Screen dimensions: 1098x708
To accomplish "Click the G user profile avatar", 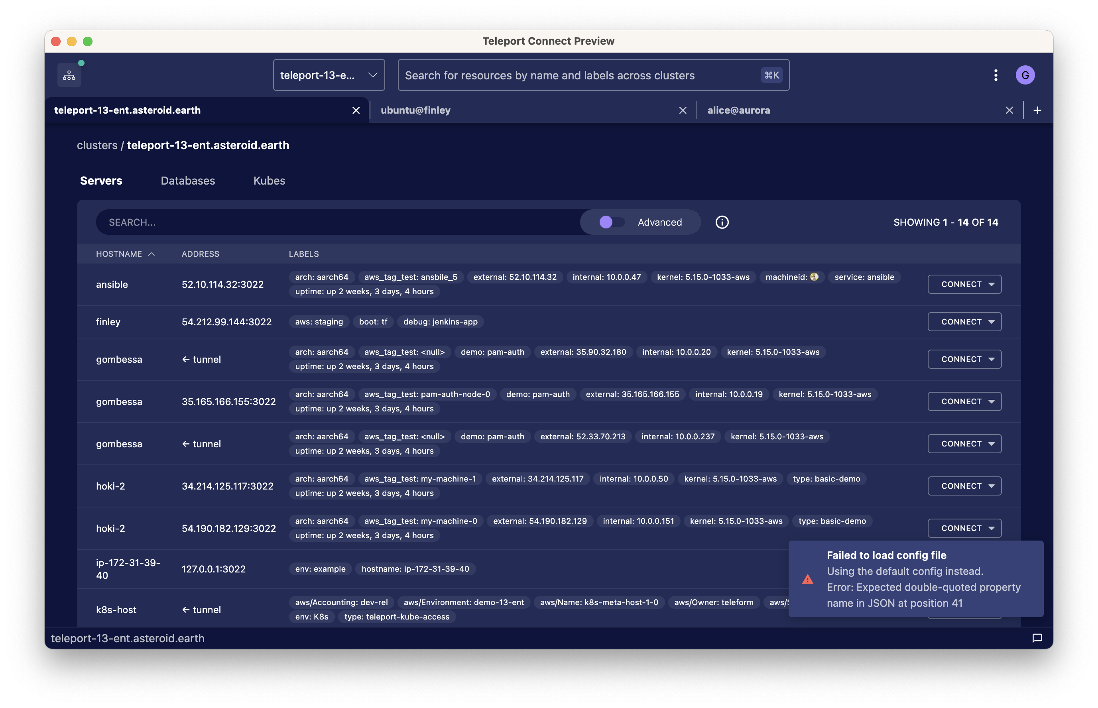I will (1025, 75).
